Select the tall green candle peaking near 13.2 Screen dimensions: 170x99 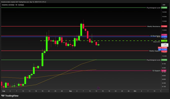[81, 30]
